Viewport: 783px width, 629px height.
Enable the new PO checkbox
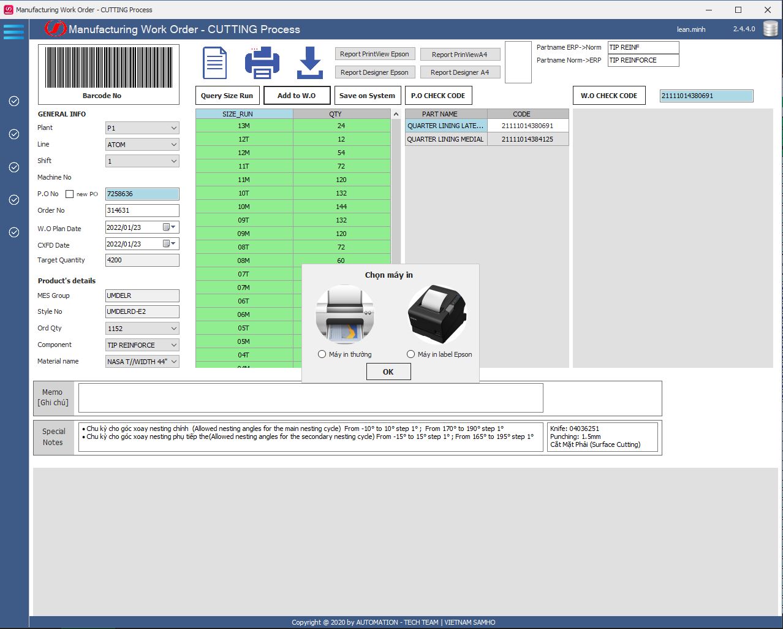70,194
